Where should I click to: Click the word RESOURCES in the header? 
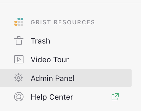(74, 22)
